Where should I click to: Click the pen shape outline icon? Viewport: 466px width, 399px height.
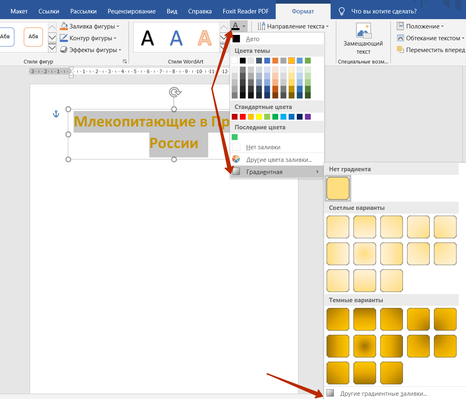coord(63,38)
